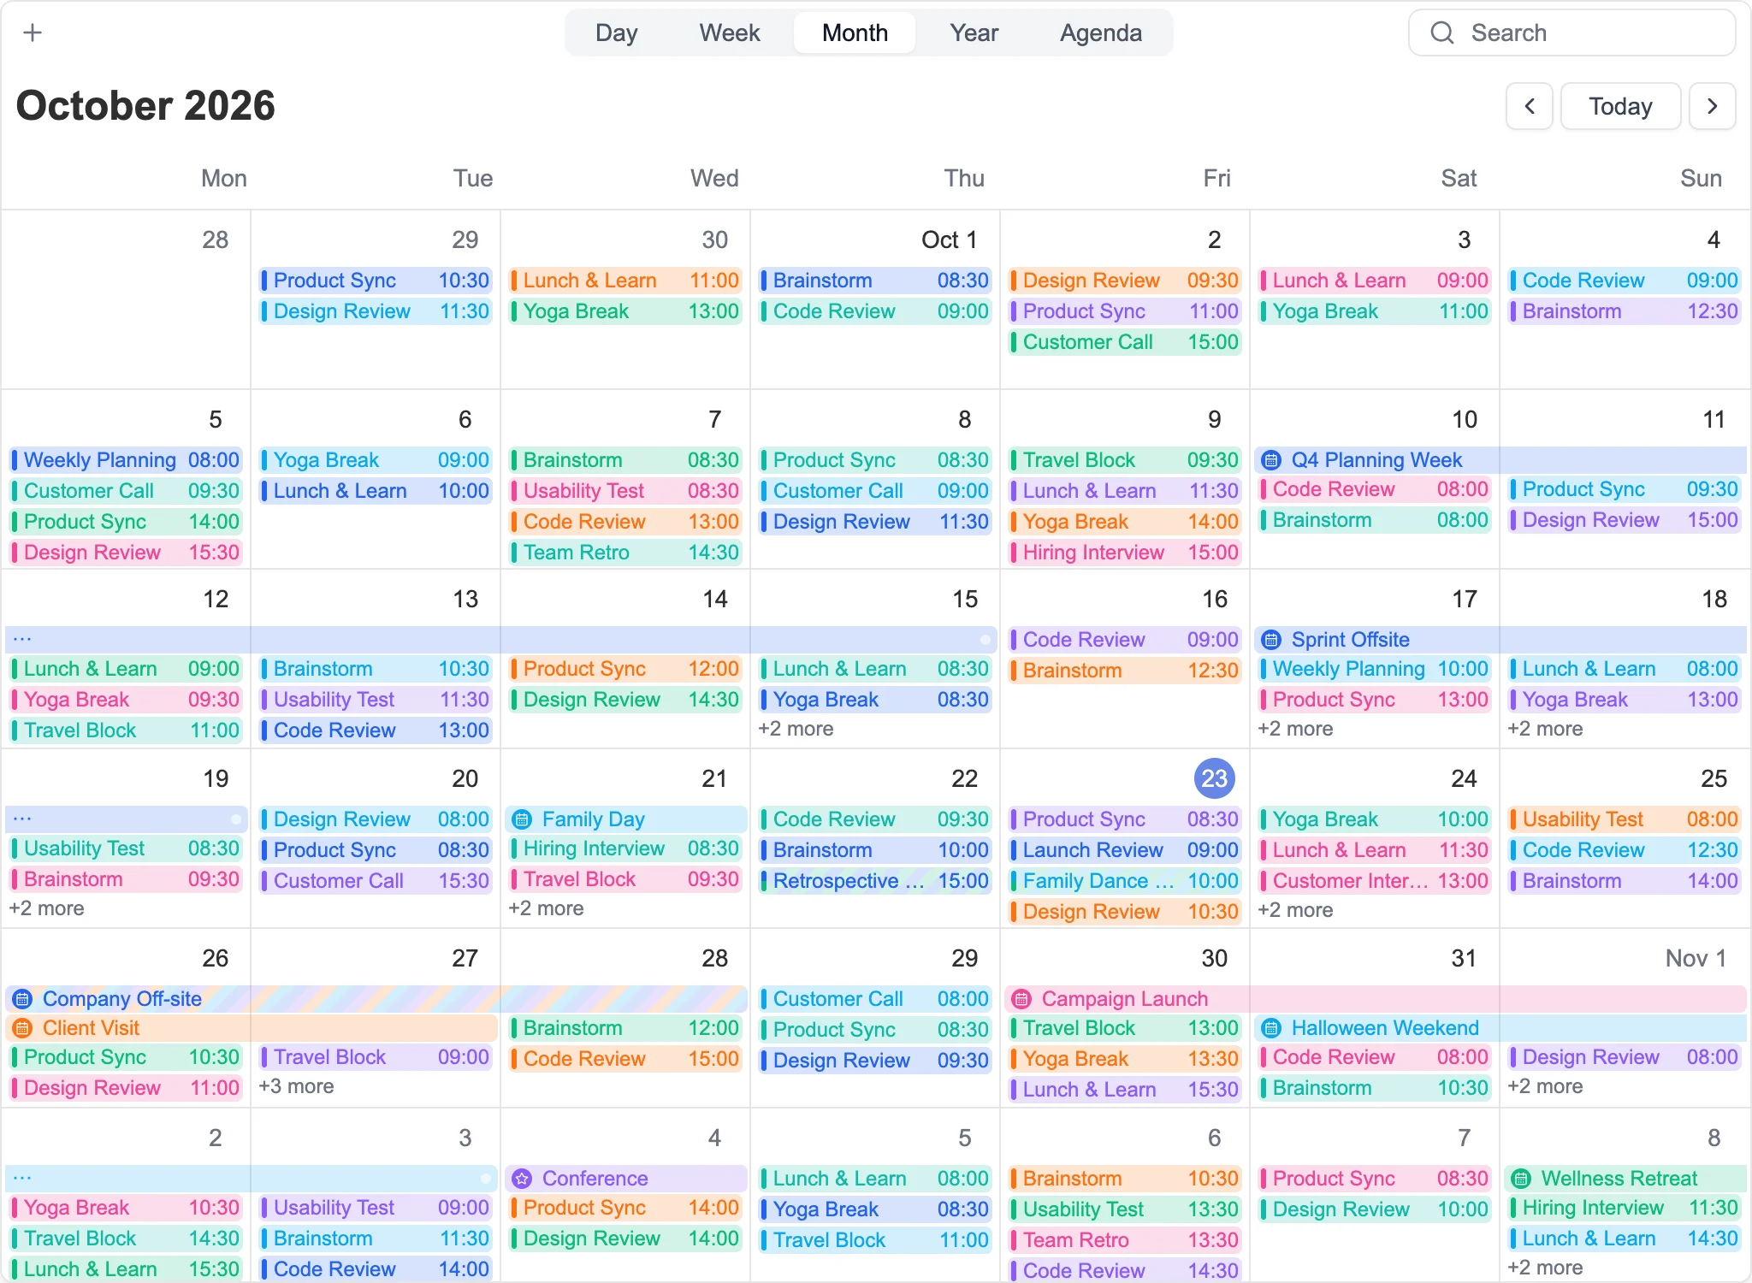The image size is (1752, 1283).
Task: Expand +2 more on November 8
Action: pos(1545,1268)
